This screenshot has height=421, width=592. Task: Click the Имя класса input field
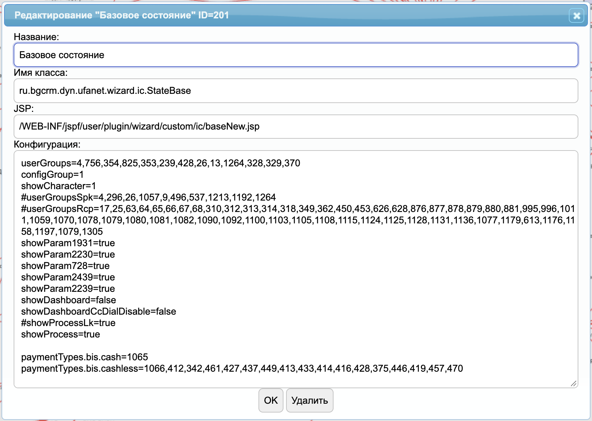[x=296, y=91]
